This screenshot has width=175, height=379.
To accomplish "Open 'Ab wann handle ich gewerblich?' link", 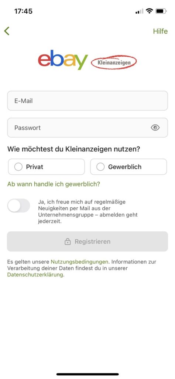I will click(x=54, y=184).
